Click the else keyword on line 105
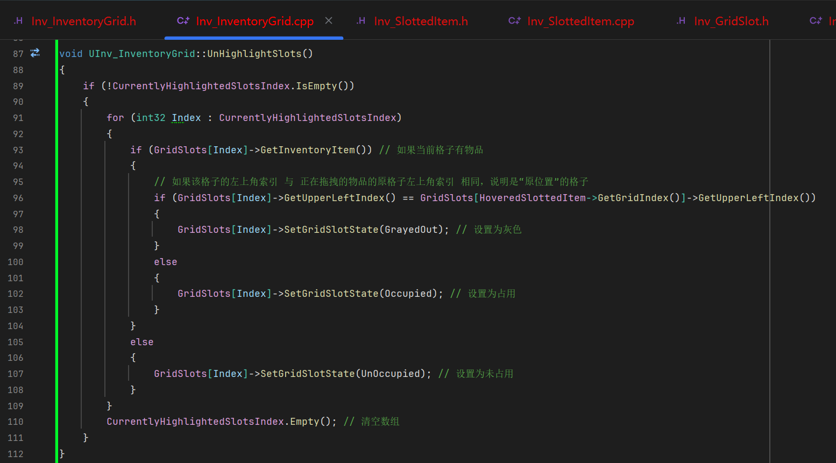The image size is (836, 463). [x=142, y=342]
